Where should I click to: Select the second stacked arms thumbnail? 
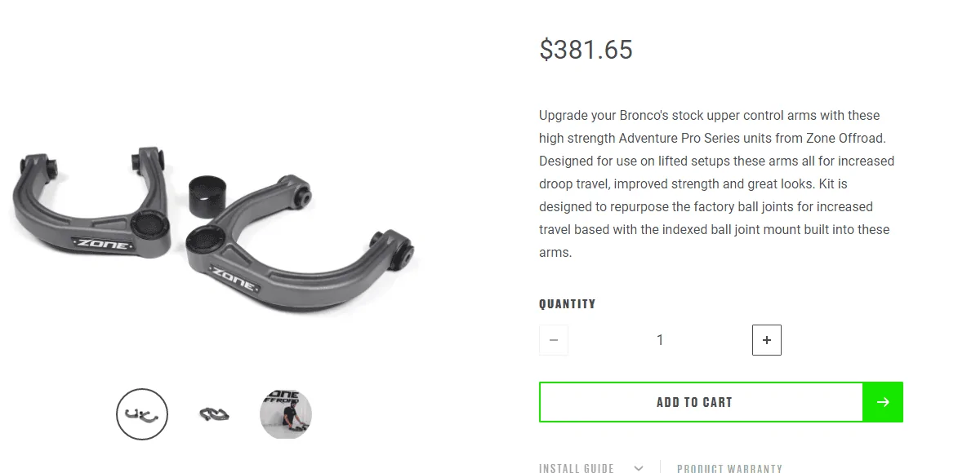(x=214, y=414)
